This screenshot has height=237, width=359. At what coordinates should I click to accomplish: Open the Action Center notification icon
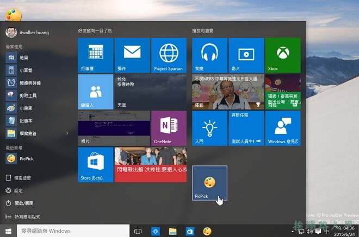tap(318, 232)
